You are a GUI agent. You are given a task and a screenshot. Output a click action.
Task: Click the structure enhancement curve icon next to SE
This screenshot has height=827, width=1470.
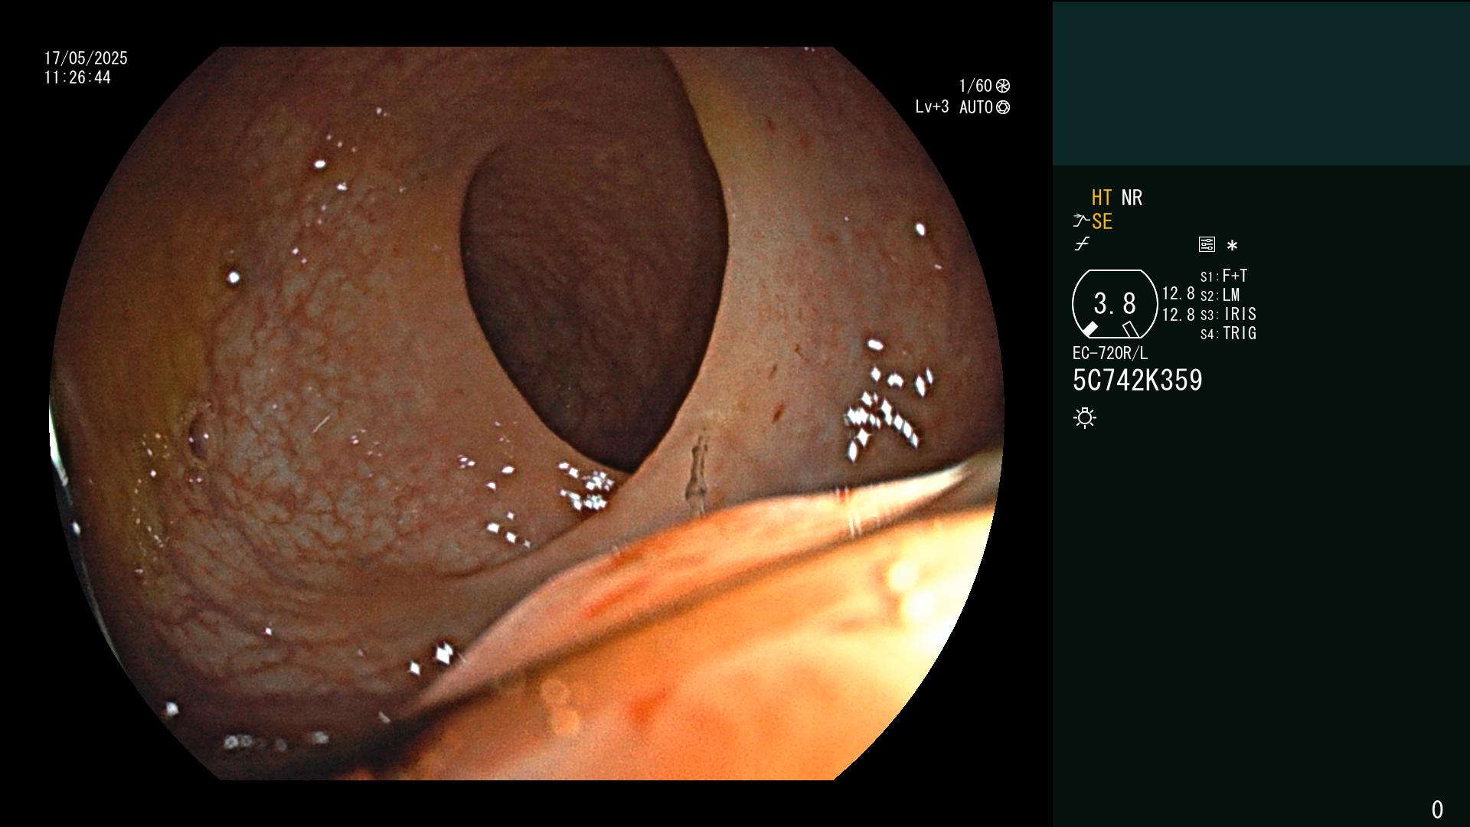click(1081, 221)
